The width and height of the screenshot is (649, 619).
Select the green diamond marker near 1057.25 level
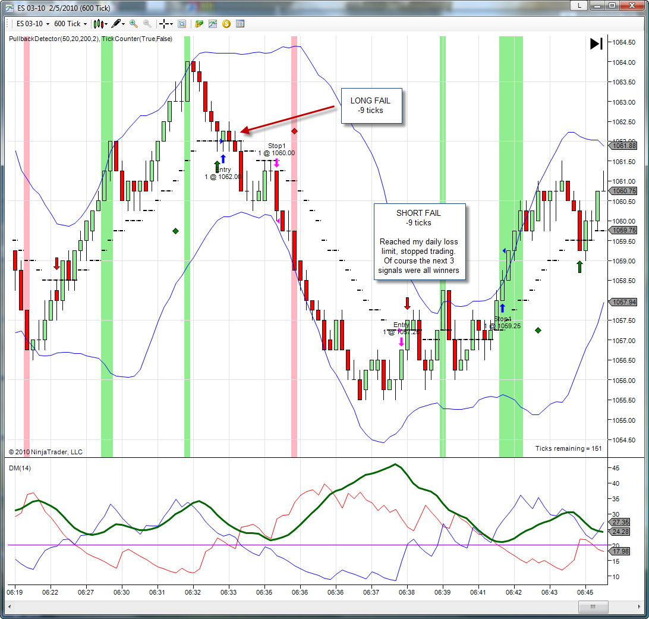tap(538, 331)
